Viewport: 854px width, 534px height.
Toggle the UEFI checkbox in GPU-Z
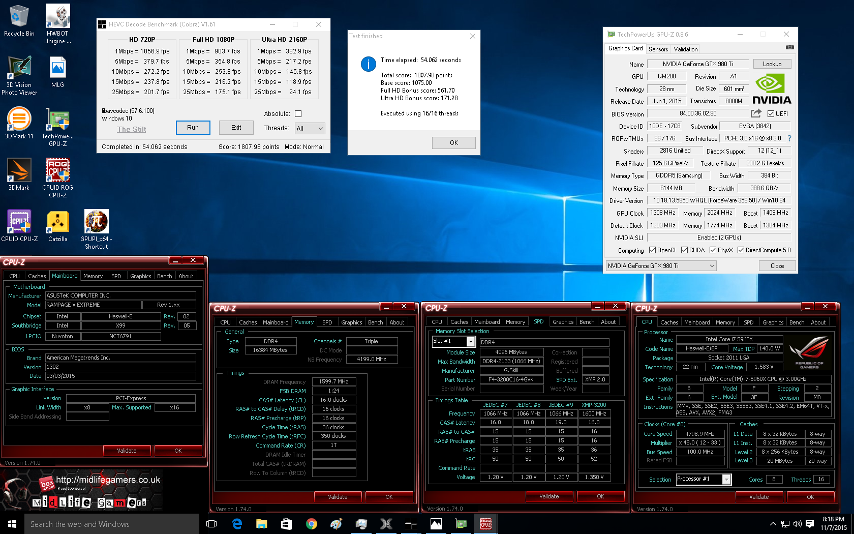pos(771,114)
